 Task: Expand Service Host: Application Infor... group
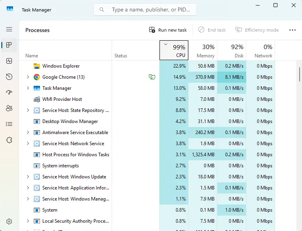click(x=28, y=187)
